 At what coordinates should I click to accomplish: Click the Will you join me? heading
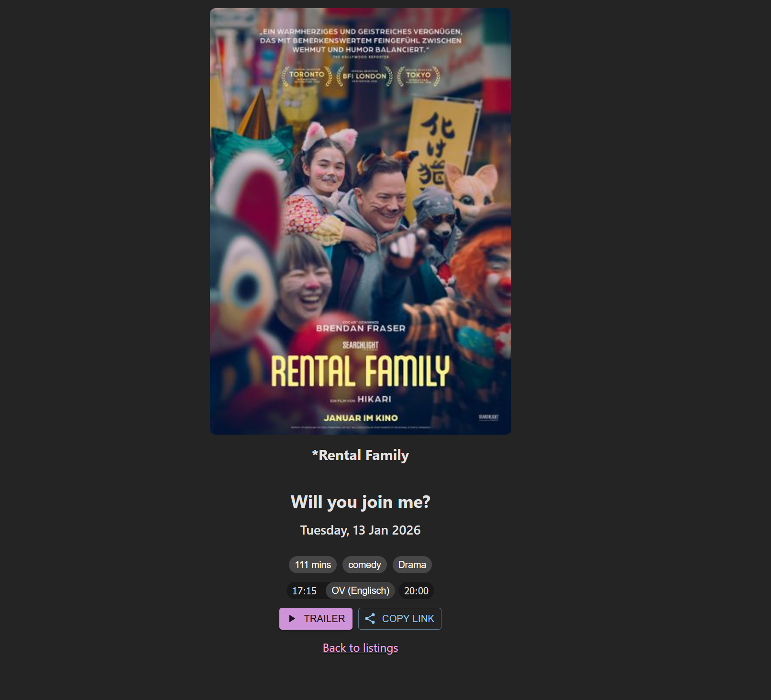click(x=360, y=502)
